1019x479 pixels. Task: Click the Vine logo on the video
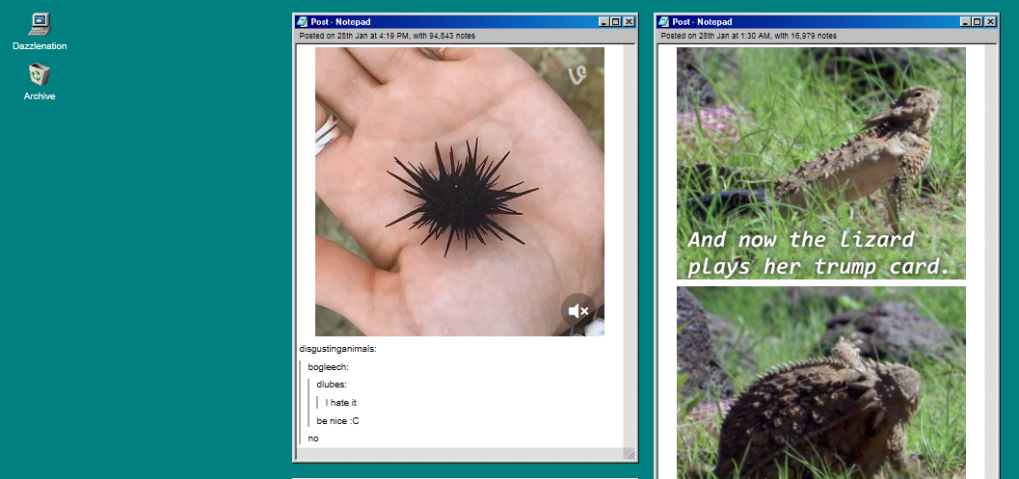click(x=577, y=75)
